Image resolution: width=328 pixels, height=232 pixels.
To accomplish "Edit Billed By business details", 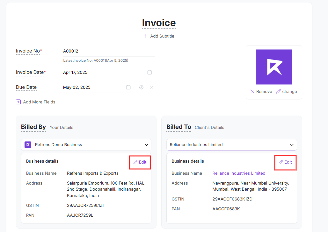I will click(140, 162).
